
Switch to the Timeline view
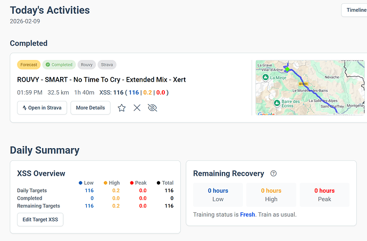click(355, 10)
